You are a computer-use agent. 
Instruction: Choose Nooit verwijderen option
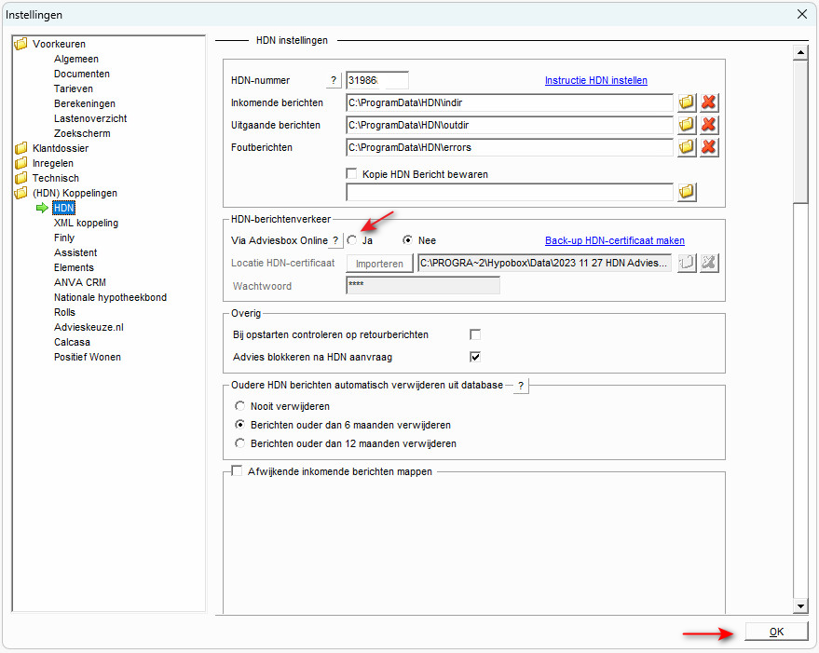(240, 406)
